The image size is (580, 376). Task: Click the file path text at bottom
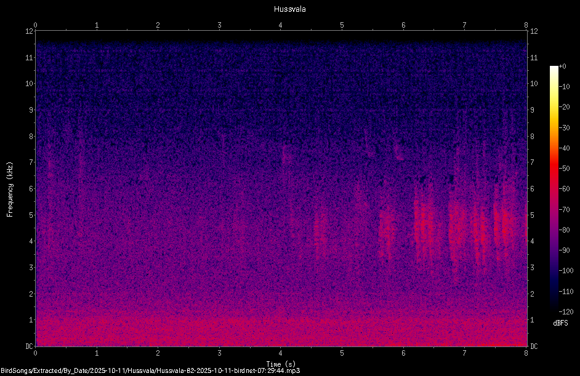click(150, 370)
